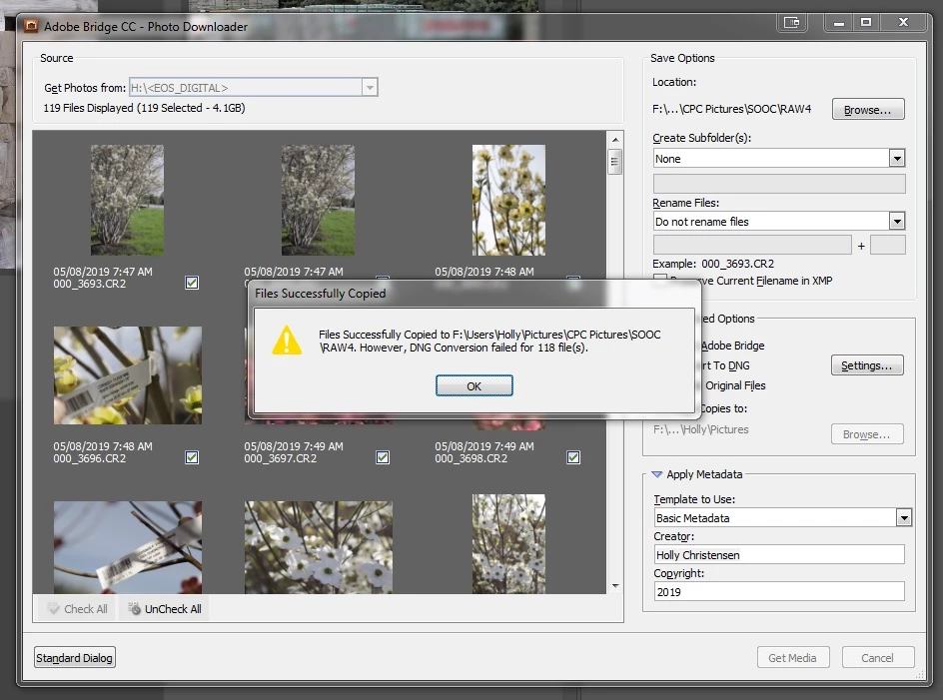Click the 'Example: 000_3693.CR2' text

point(713,264)
